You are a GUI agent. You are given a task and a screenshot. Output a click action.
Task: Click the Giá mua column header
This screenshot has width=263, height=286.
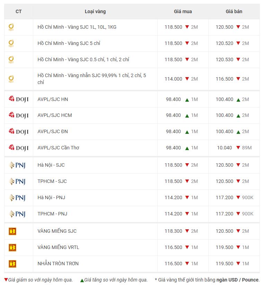click(x=183, y=11)
